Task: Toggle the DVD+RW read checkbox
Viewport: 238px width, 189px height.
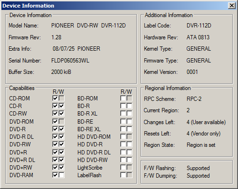Action: pyautogui.click(x=55, y=167)
